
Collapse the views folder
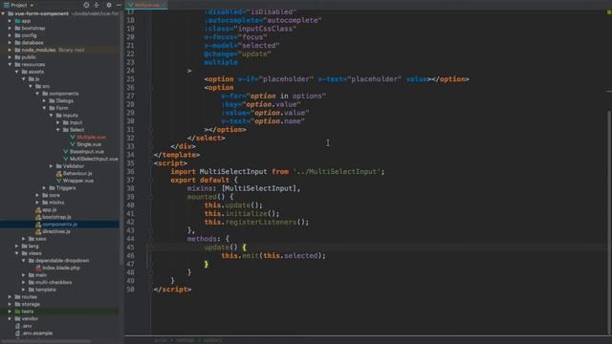(x=17, y=253)
